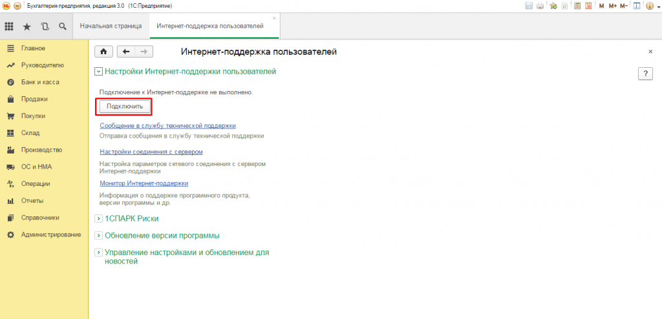This screenshot has width=662, height=319.
Task: Open the history icon in toolbar
Action: pos(45,26)
